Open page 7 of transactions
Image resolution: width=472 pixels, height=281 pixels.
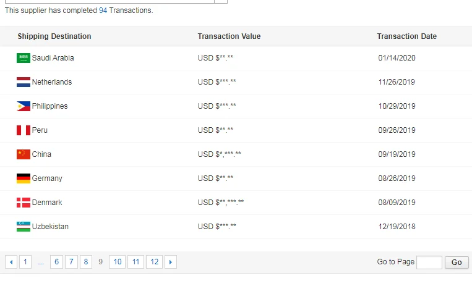point(71,262)
